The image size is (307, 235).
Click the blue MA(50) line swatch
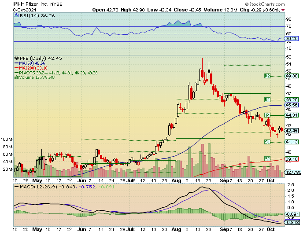point(17,63)
